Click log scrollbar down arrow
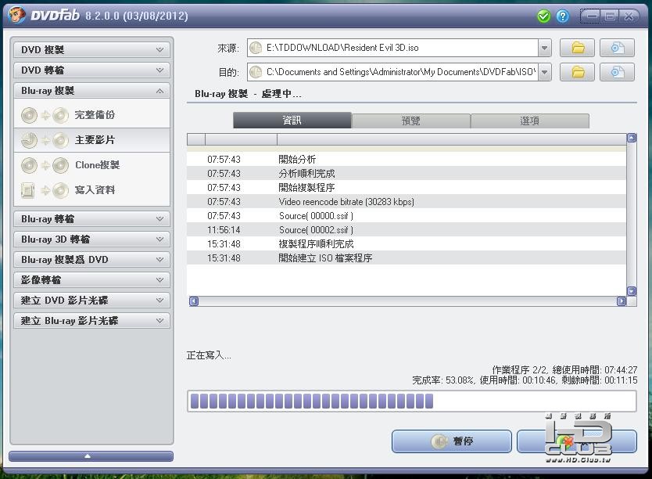The height and width of the screenshot is (479, 652). [631, 291]
